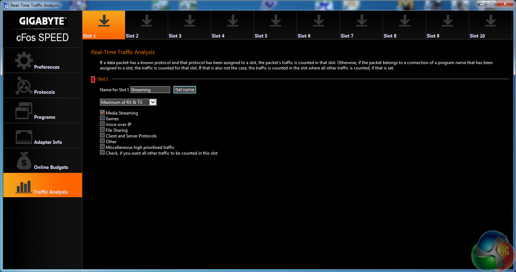Enable Client and Server Protocols checkbox

pyautogui.click(x=102, y=135)
